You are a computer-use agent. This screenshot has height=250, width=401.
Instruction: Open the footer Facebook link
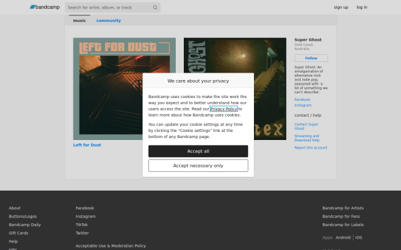(x=85, y=208)
